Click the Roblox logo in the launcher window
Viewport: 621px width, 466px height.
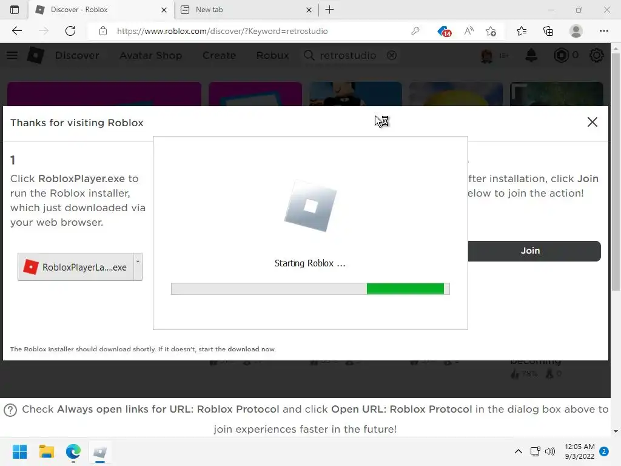[x=310, y=206]
